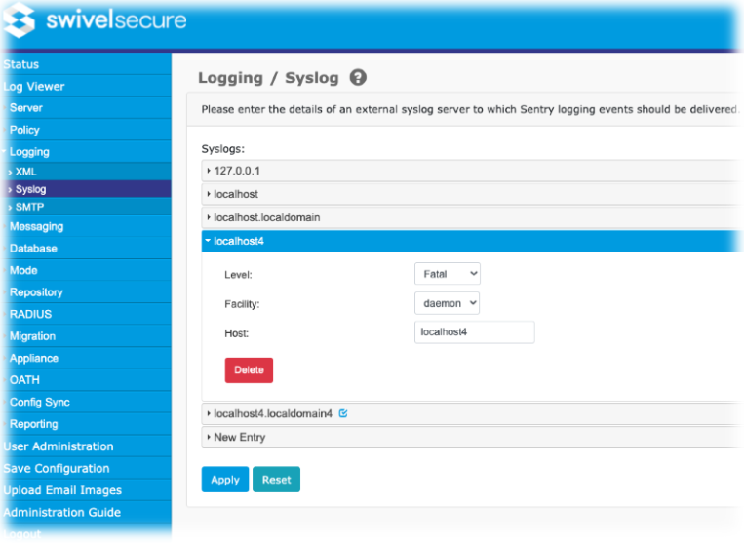744x543 pixels.
Task: Open the Administration Guide link
Action: point(86,512)
